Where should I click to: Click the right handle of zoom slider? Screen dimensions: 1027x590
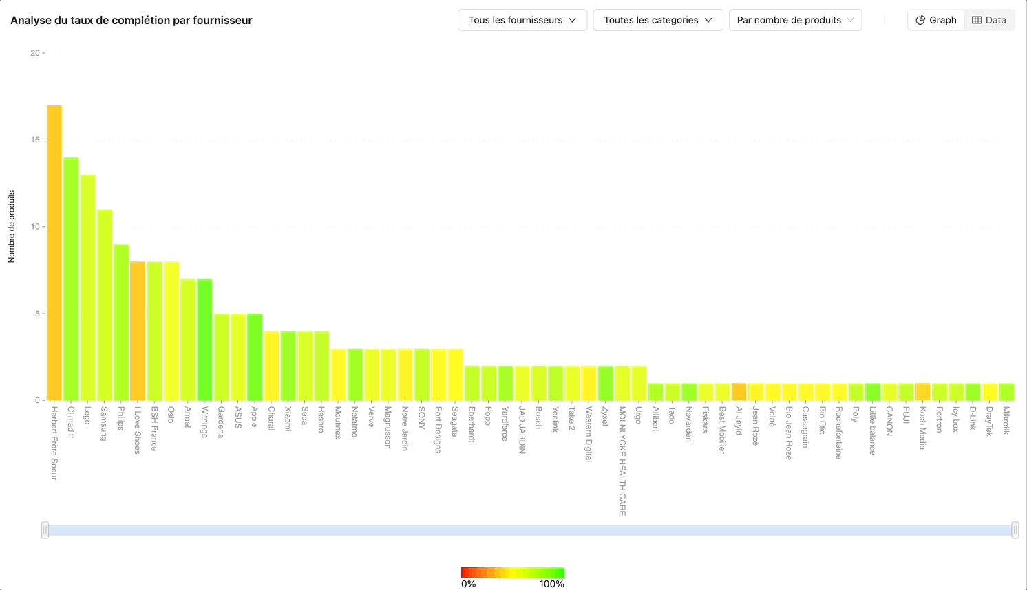1015,530
